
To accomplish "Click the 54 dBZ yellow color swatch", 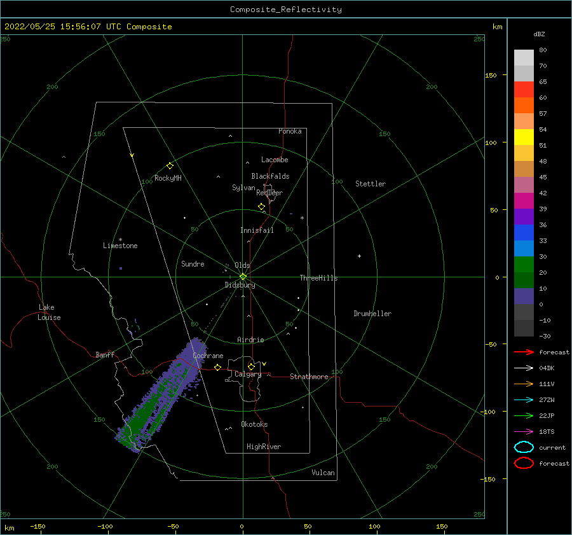I will (524, 137).
